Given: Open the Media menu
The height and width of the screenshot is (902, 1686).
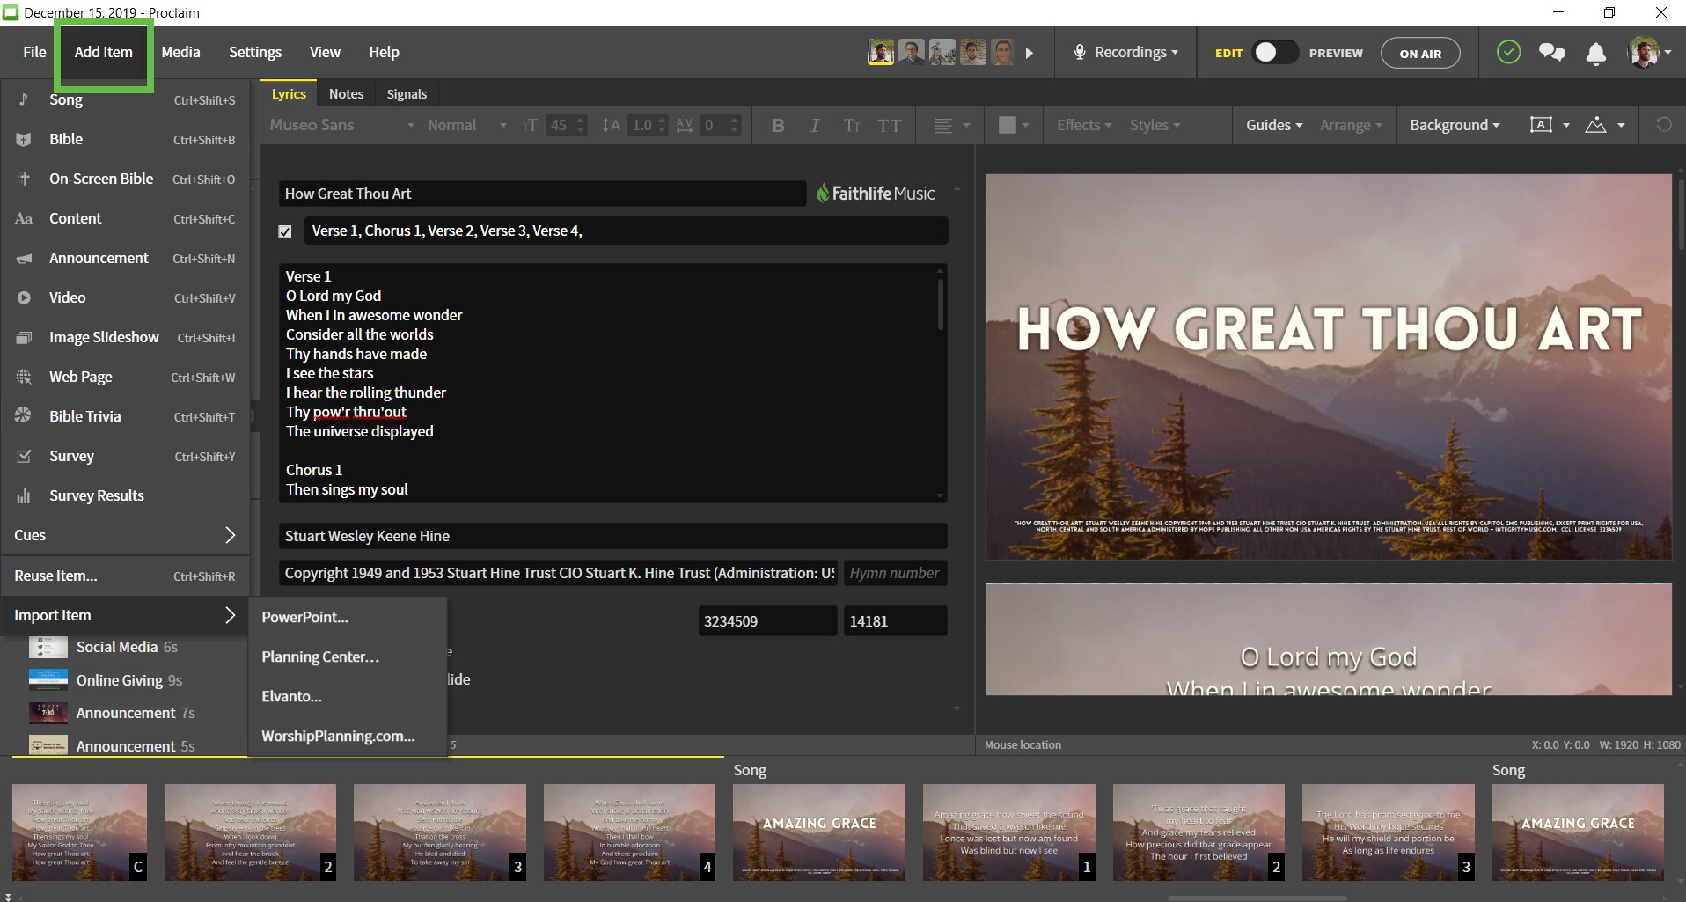Looking at the screenshot, I should click(x=180, y=52).
